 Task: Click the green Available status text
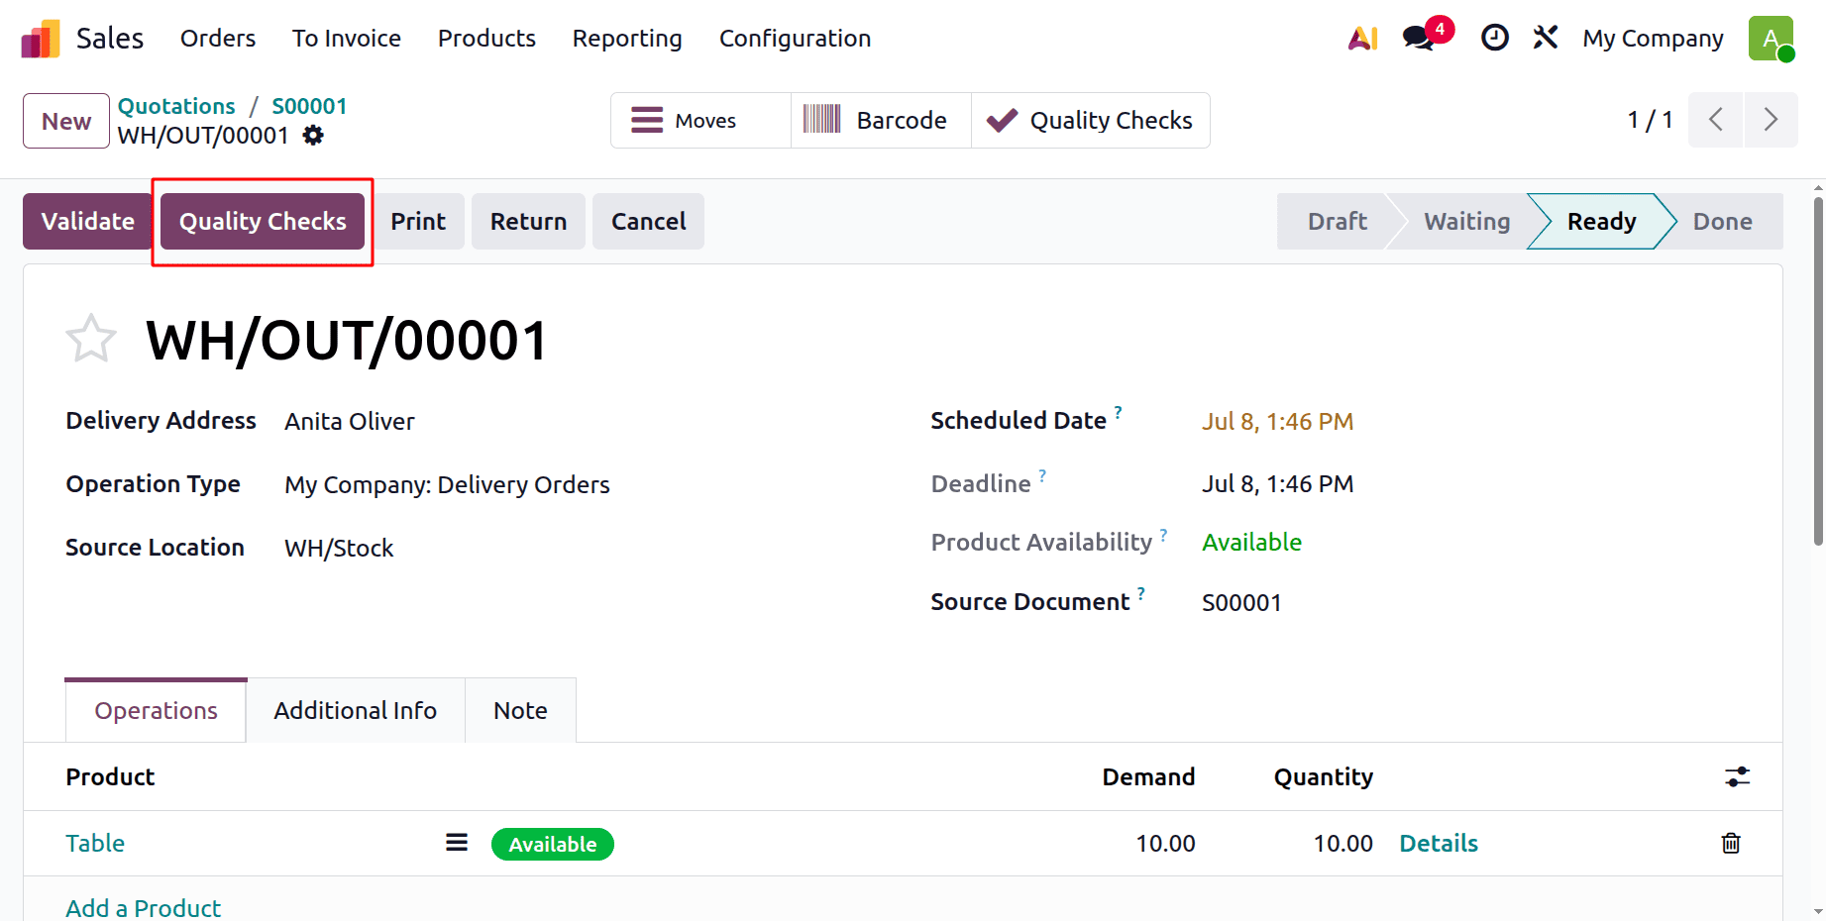point(1251,542)
